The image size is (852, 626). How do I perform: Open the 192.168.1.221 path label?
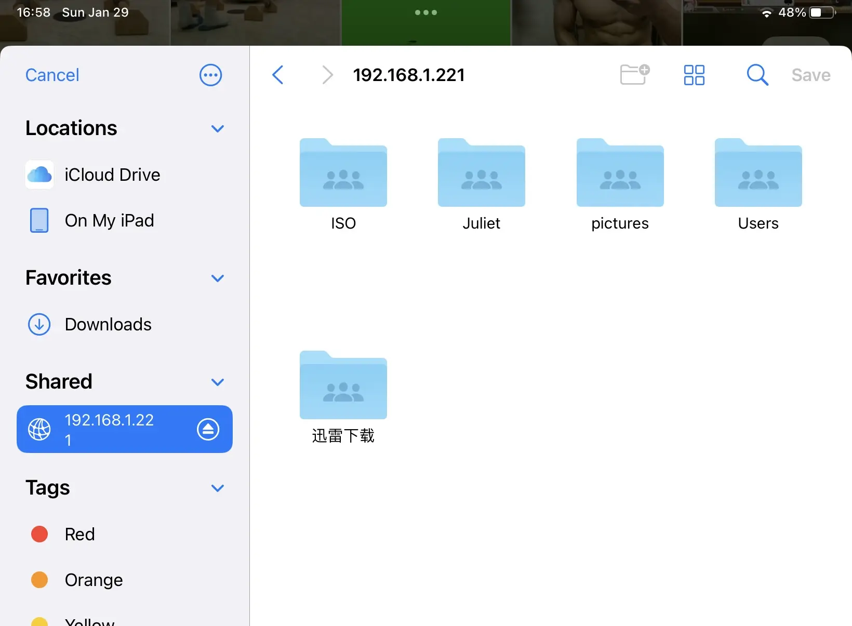[409, 75]
